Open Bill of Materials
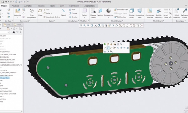The height and width of the screenshot is (113, 188). pyautogui.click(x=177, y=13)
